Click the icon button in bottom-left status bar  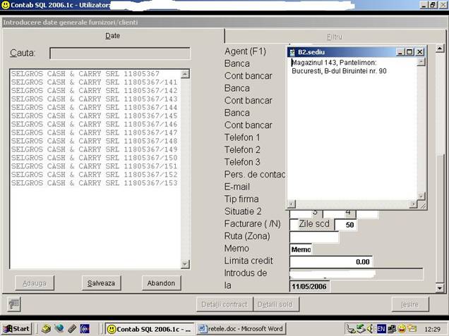(x=14, y=304)
